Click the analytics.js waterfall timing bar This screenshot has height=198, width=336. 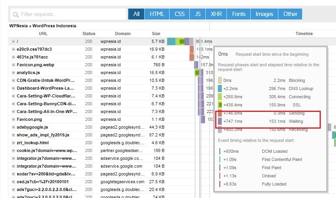pos(199,72)
